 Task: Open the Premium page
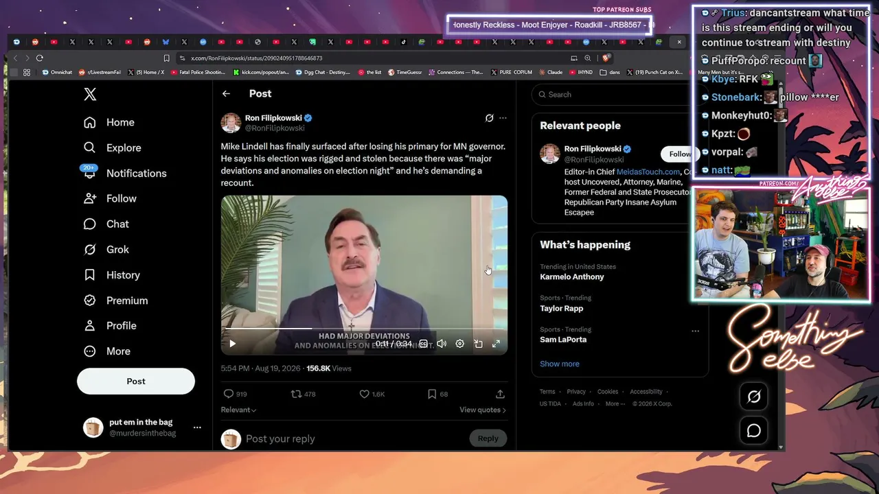click(115, 300)
